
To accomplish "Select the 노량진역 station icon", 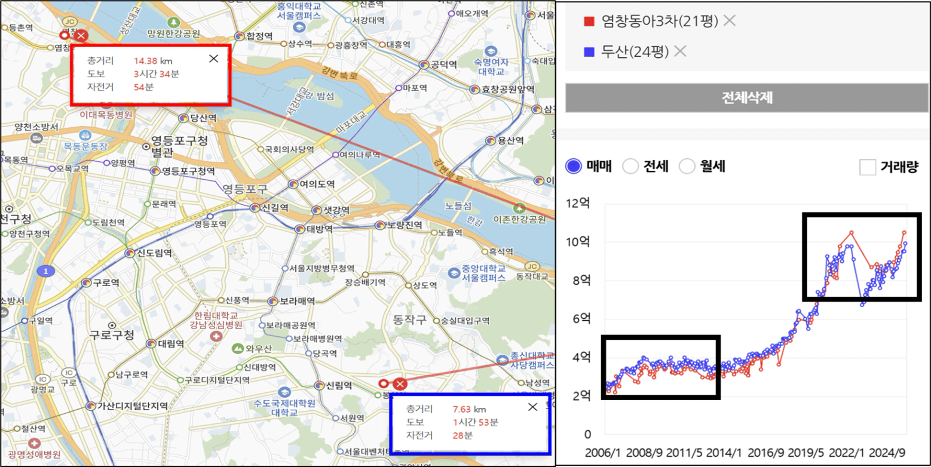I will (x=379, y=225).
